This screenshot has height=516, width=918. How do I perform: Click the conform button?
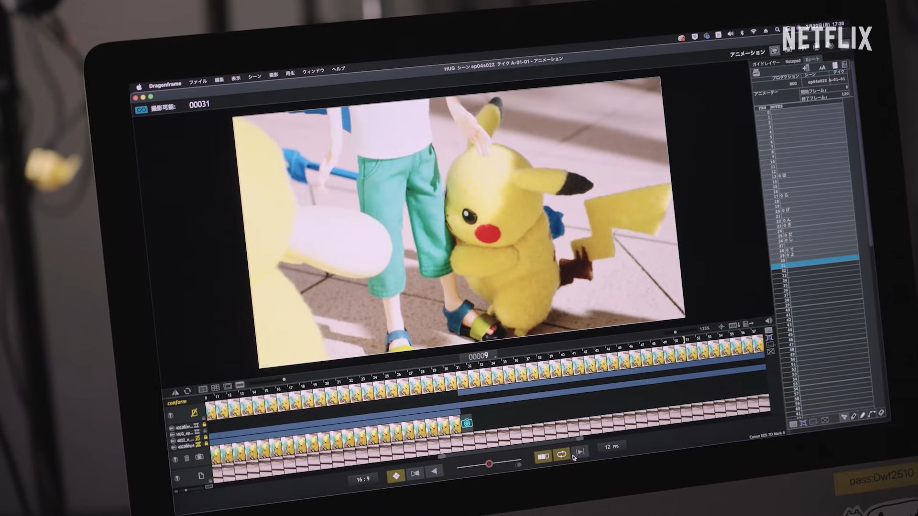[177, 402]
